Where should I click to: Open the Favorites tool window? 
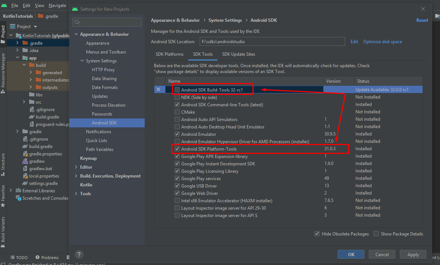3,196
